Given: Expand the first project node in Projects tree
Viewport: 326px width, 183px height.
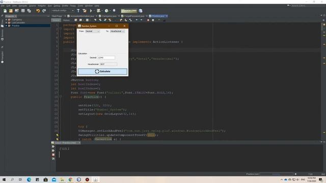Looking at the screenshot, I should pyautogui.click(x=7, y=20).
